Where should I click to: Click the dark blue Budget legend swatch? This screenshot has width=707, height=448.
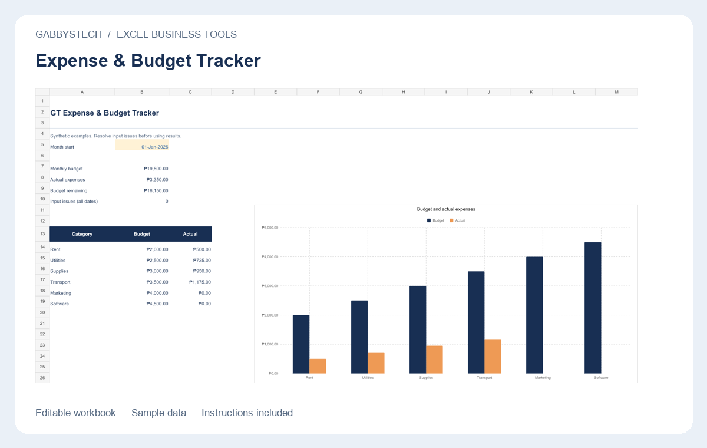tap(429, 220)
